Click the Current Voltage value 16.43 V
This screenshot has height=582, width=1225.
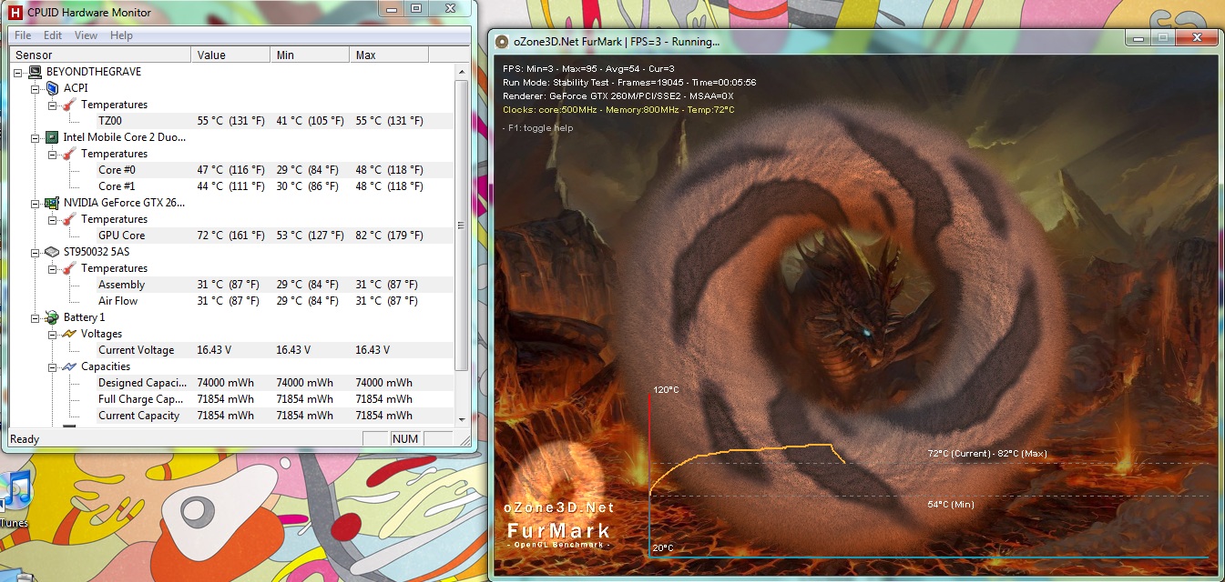[214, 350]
